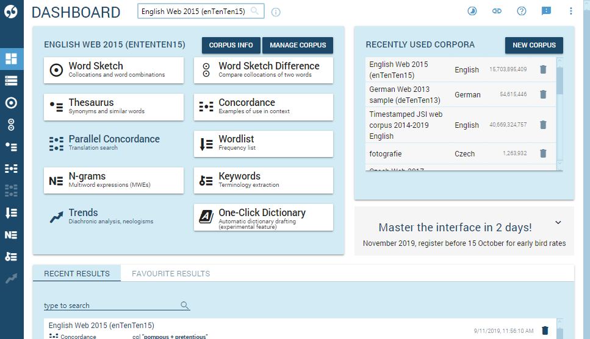Switch to the Favourite Results tab
The width and height of the screenshot is (590, 339).
(171, 274)
